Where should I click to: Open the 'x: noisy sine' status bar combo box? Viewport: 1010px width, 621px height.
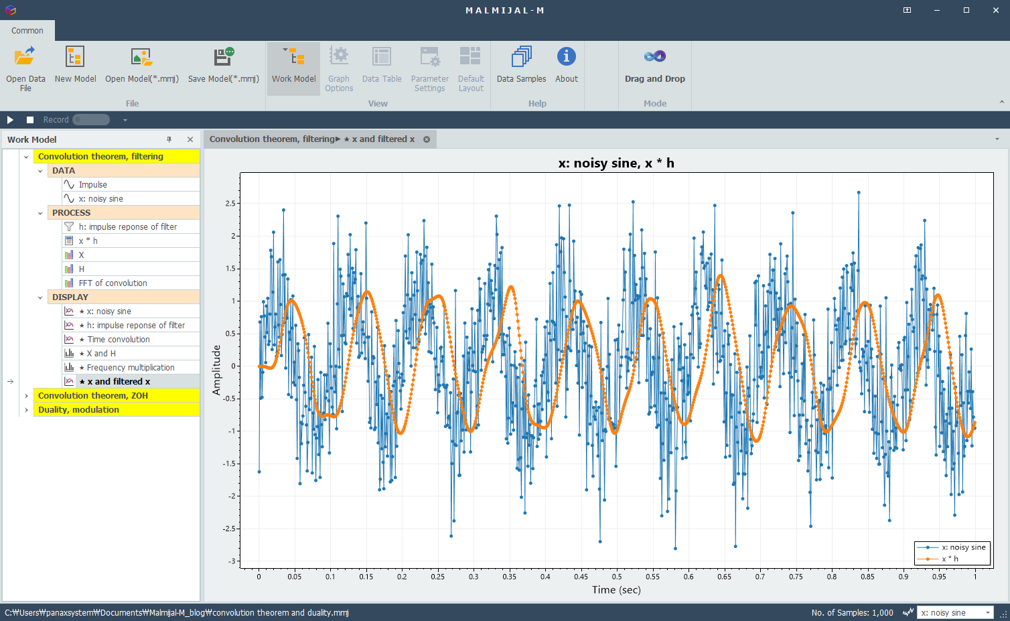click(956, 612)
